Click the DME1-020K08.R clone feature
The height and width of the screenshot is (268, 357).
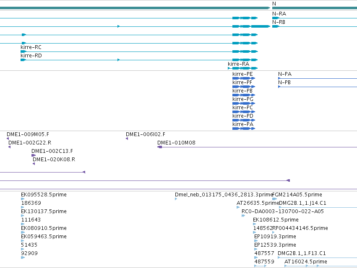coord(54,160)
